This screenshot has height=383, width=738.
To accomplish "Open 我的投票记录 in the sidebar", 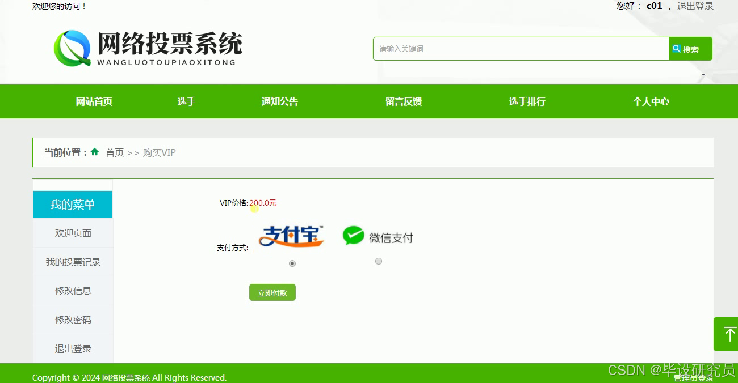I will pos(73,262).
